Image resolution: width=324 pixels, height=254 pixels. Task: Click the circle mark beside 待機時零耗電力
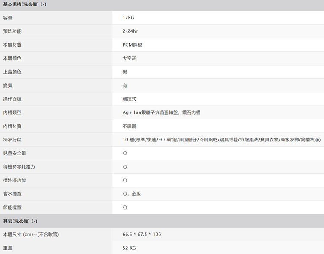tap(125, 167)
